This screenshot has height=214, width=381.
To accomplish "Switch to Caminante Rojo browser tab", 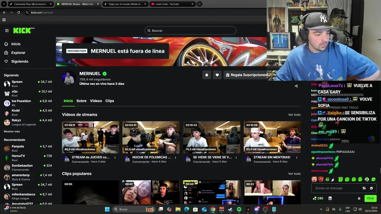I will (31, 4).
